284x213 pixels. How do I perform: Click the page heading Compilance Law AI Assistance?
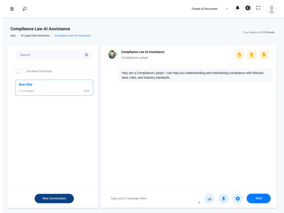pos(40,29)
